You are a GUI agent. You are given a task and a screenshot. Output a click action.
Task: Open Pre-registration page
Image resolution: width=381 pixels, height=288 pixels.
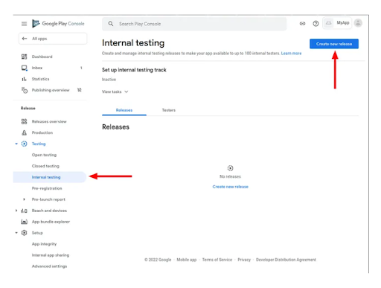coord(47,188)
